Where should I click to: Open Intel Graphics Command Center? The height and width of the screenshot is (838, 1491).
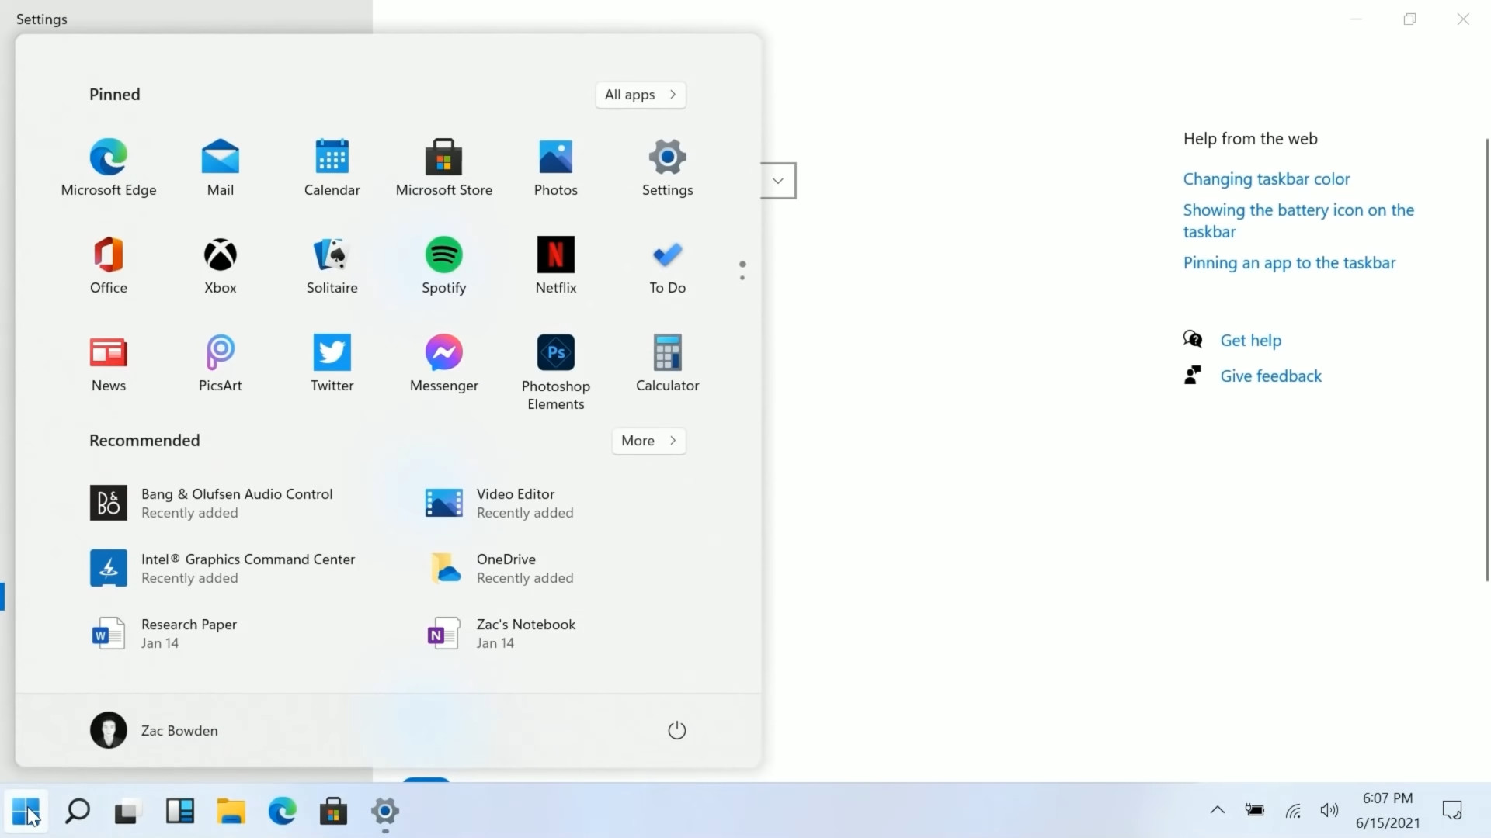222,568
